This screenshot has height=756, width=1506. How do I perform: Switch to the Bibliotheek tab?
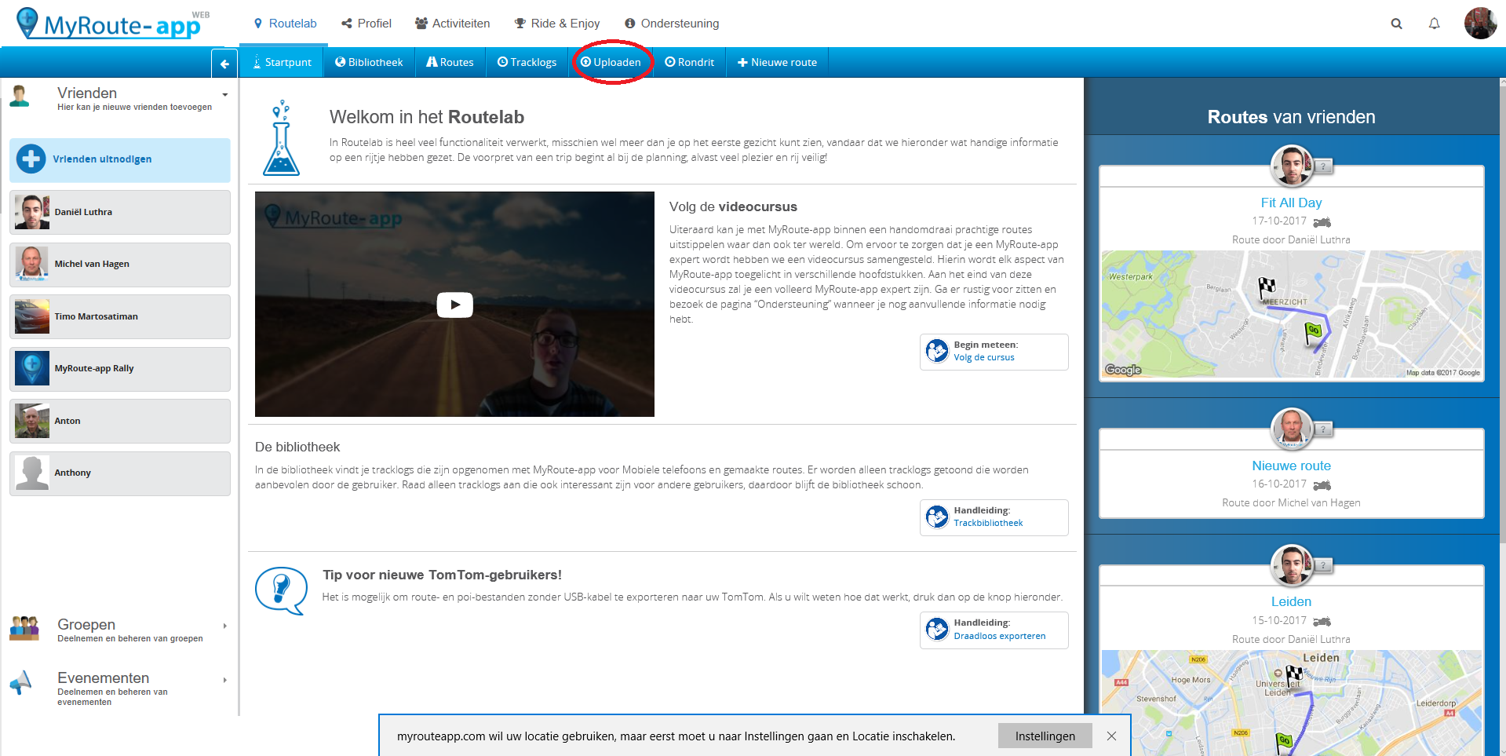(369, 62)
